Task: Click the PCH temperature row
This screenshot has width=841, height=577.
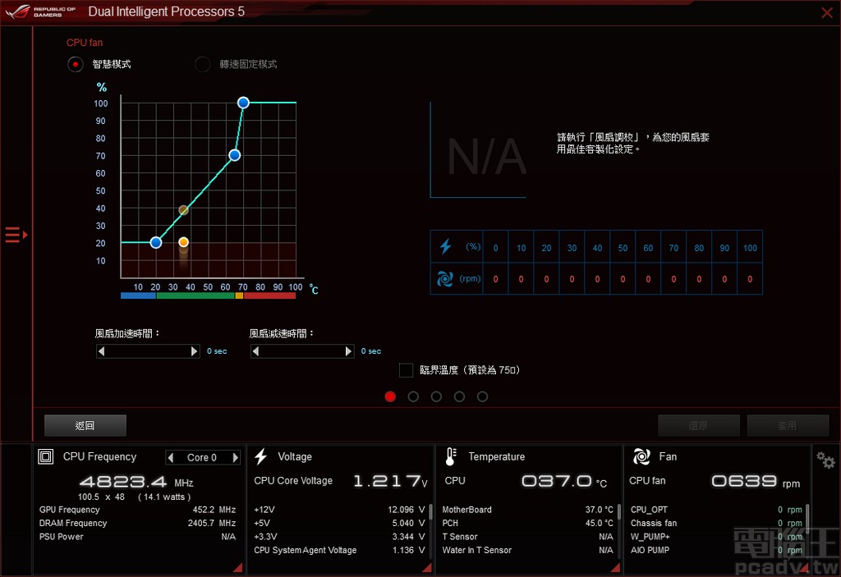Action: point(528,523)
